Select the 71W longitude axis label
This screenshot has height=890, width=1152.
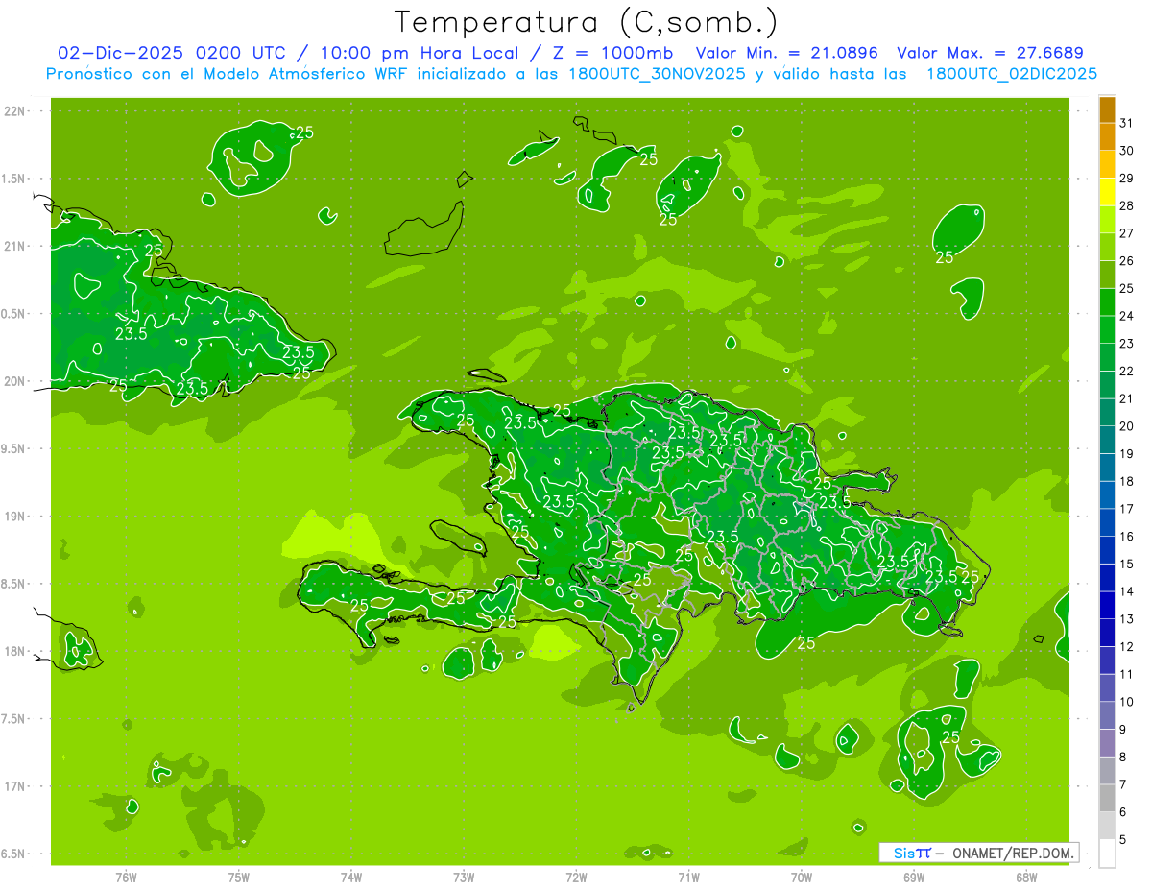tap(688, 878)
